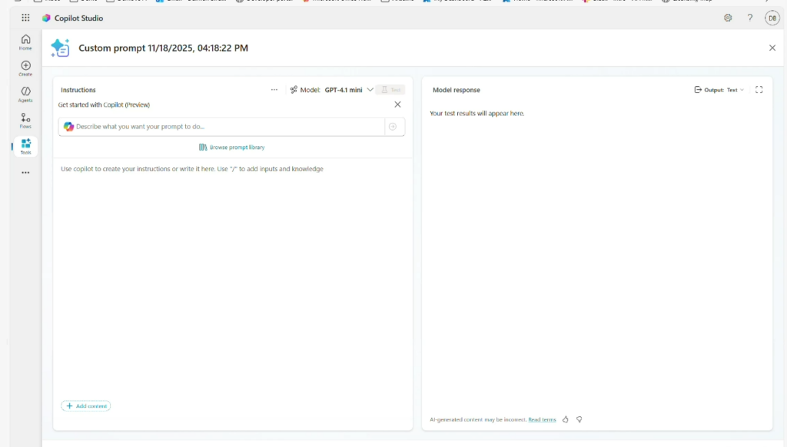
Task: Open the app launcher waffle icon
Action: (25, 18)
